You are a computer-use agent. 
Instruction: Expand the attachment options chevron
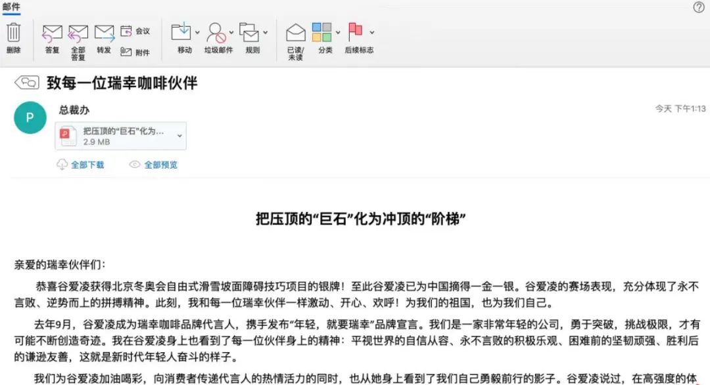tap(179, 136)
